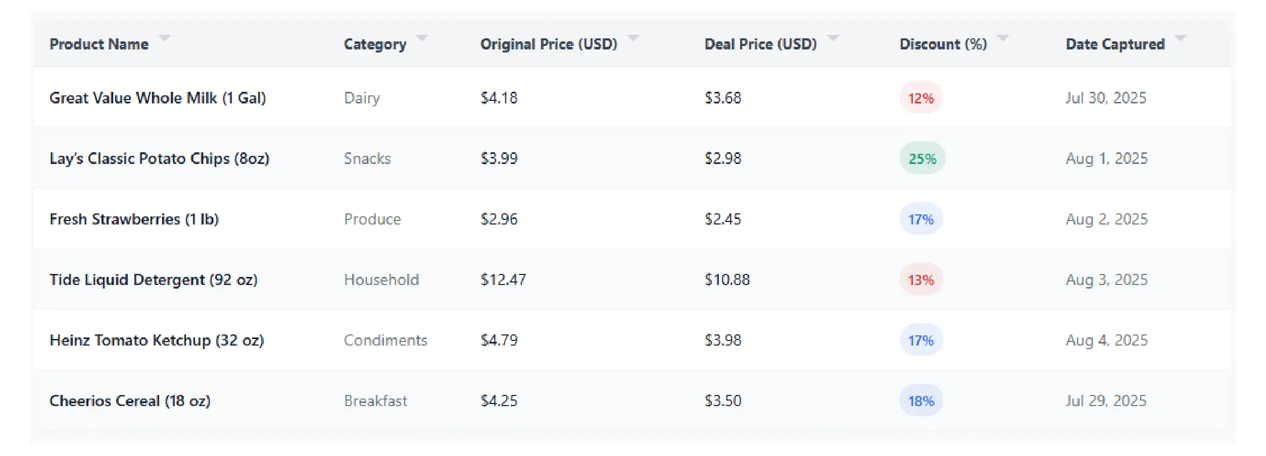Click the red 12% discount badge

921,98
